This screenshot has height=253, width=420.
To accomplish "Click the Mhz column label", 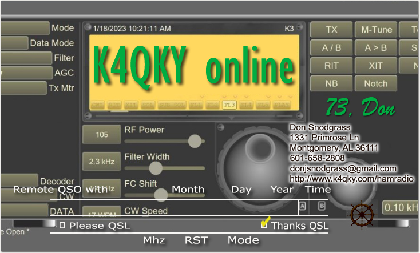I will 154,240.
